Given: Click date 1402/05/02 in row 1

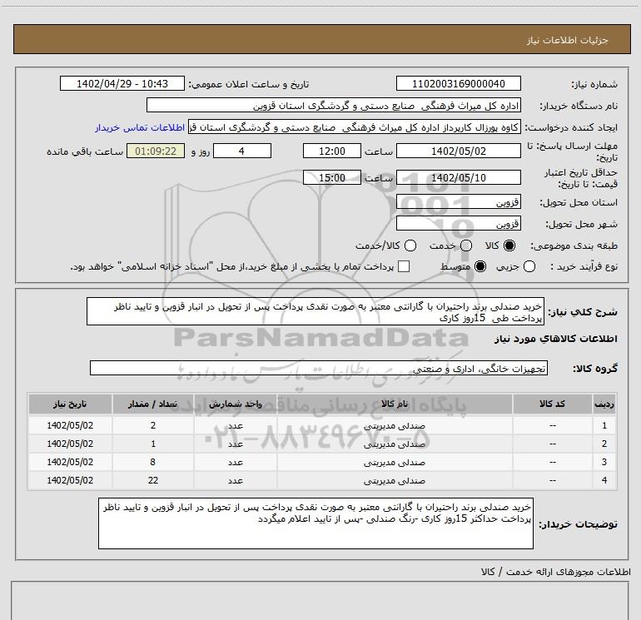Looking at the screenshot, I should click(x=70, y=425).
